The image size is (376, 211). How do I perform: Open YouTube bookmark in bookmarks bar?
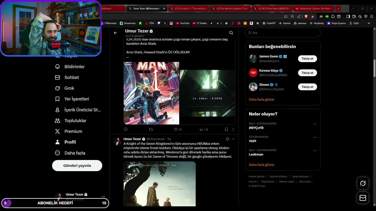pyautogui.click(x=183, y=23)
